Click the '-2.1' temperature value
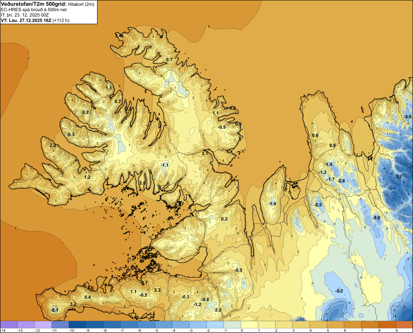Screen dimensions: 413x333 point(54,310)
